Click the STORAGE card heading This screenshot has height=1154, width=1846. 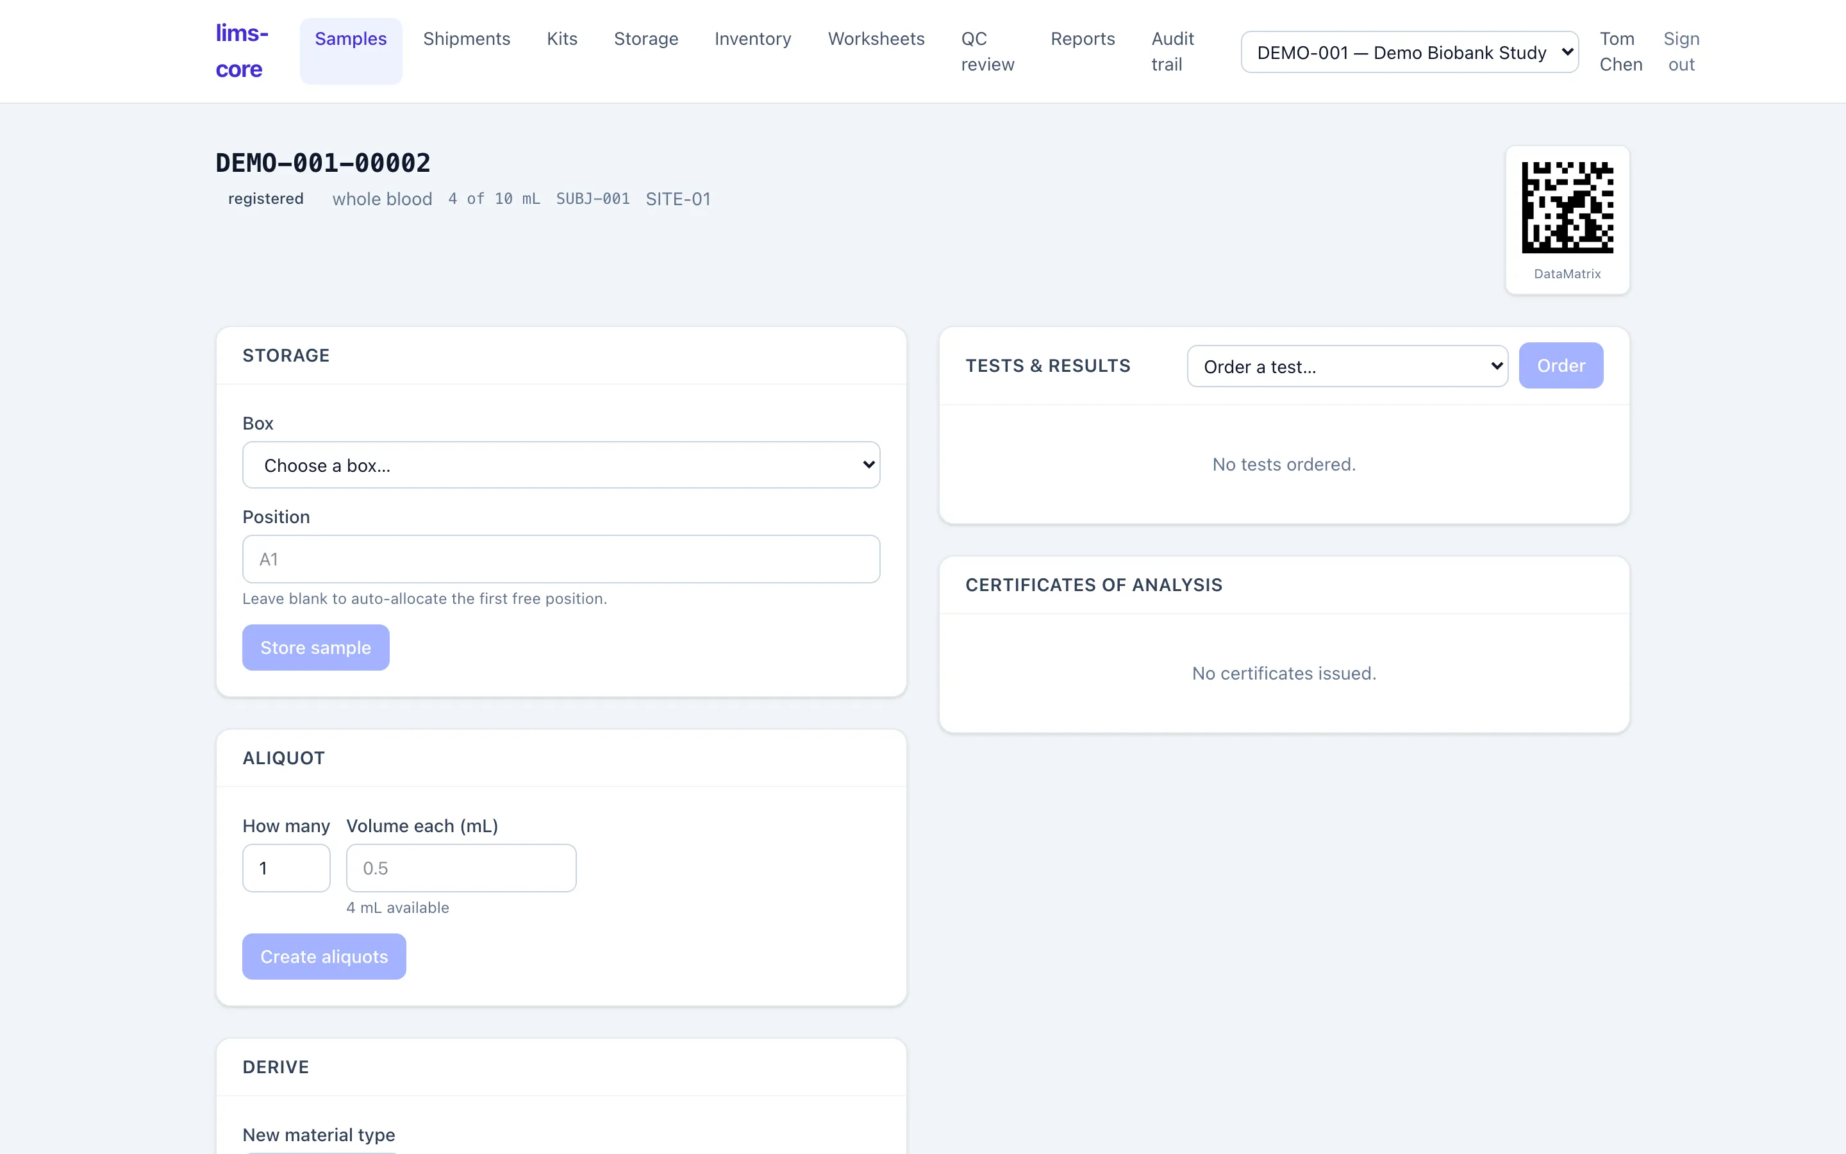pos(286,356)
